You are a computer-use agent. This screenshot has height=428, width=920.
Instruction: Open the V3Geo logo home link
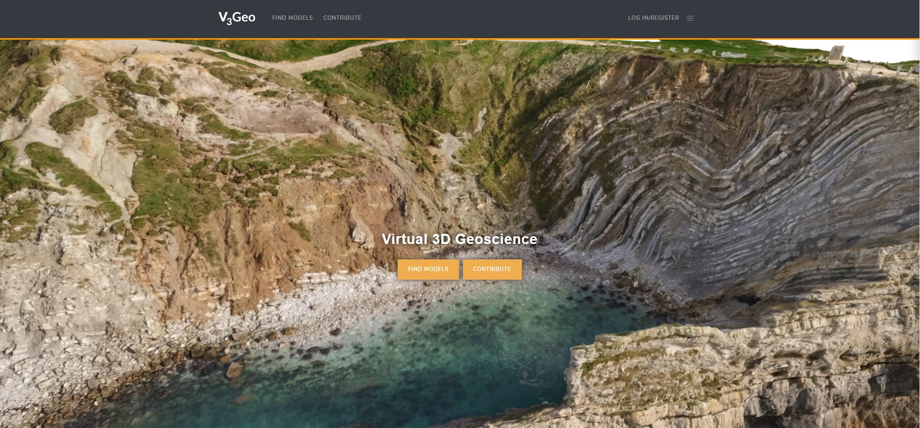click(x=237, y=18)
